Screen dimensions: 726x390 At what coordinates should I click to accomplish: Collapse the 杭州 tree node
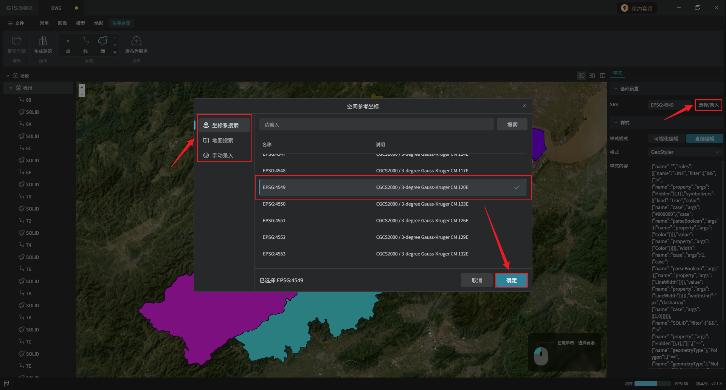click(x=11, y=88)
